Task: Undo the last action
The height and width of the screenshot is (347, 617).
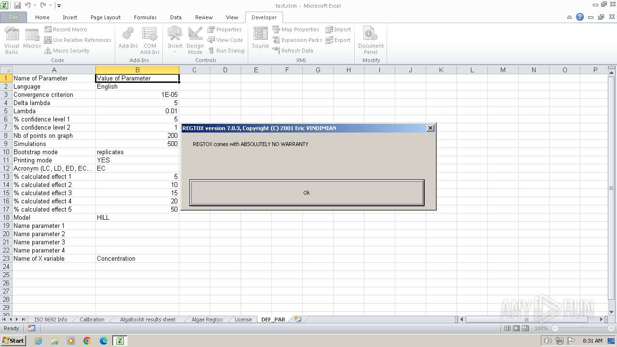Action: click(27, 5)
